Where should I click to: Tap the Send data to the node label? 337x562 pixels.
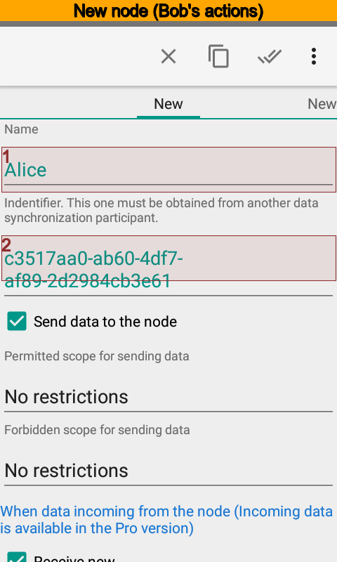click(x=105, y=322)
